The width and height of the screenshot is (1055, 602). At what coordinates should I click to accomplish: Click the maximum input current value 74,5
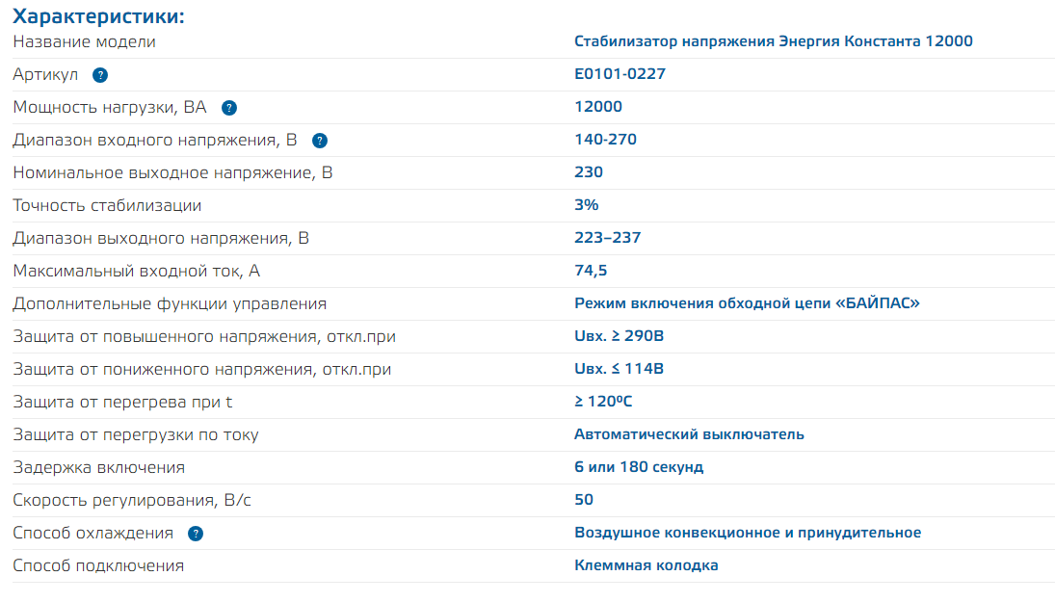(x=591, y=271)
